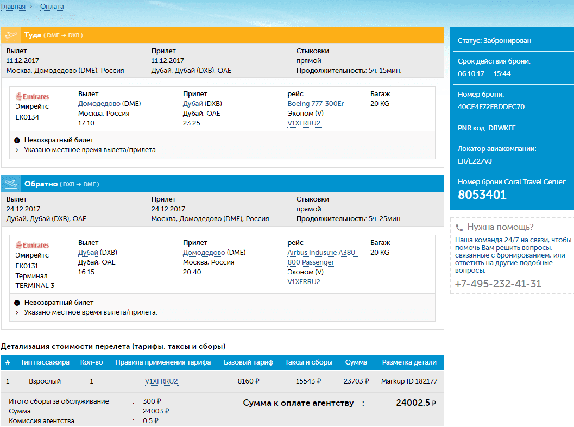Click the Разметка детали column header

[x=409, y=362]
